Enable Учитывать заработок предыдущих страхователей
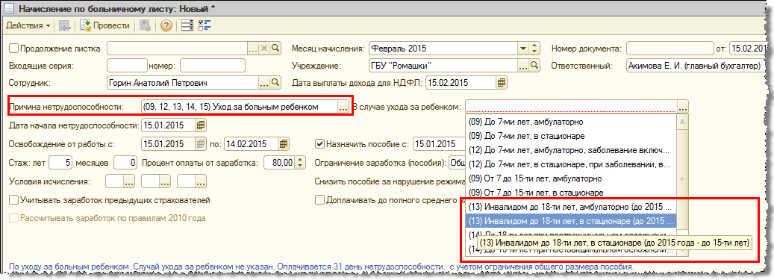The width and height of the screenshot is (774, 280). tap(14, 200)
